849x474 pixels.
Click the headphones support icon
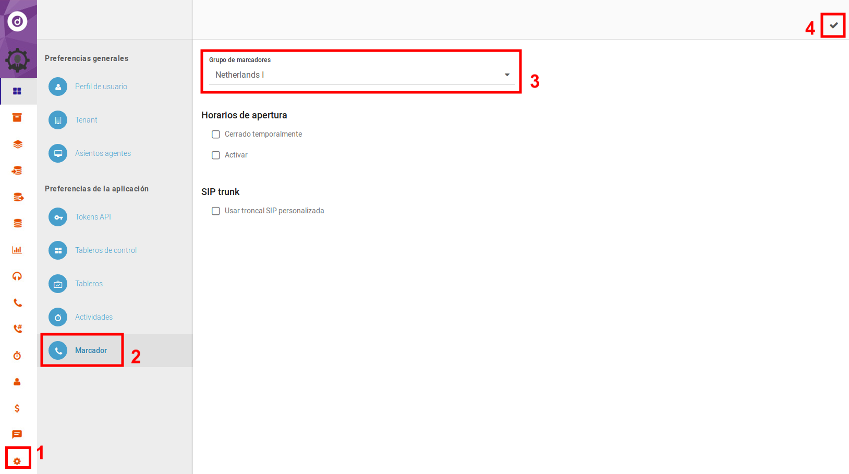click(17, 276)
